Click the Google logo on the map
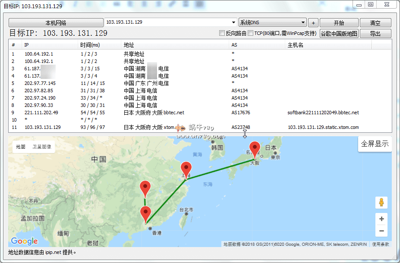The image size is (400, 263). coord(24,241)
